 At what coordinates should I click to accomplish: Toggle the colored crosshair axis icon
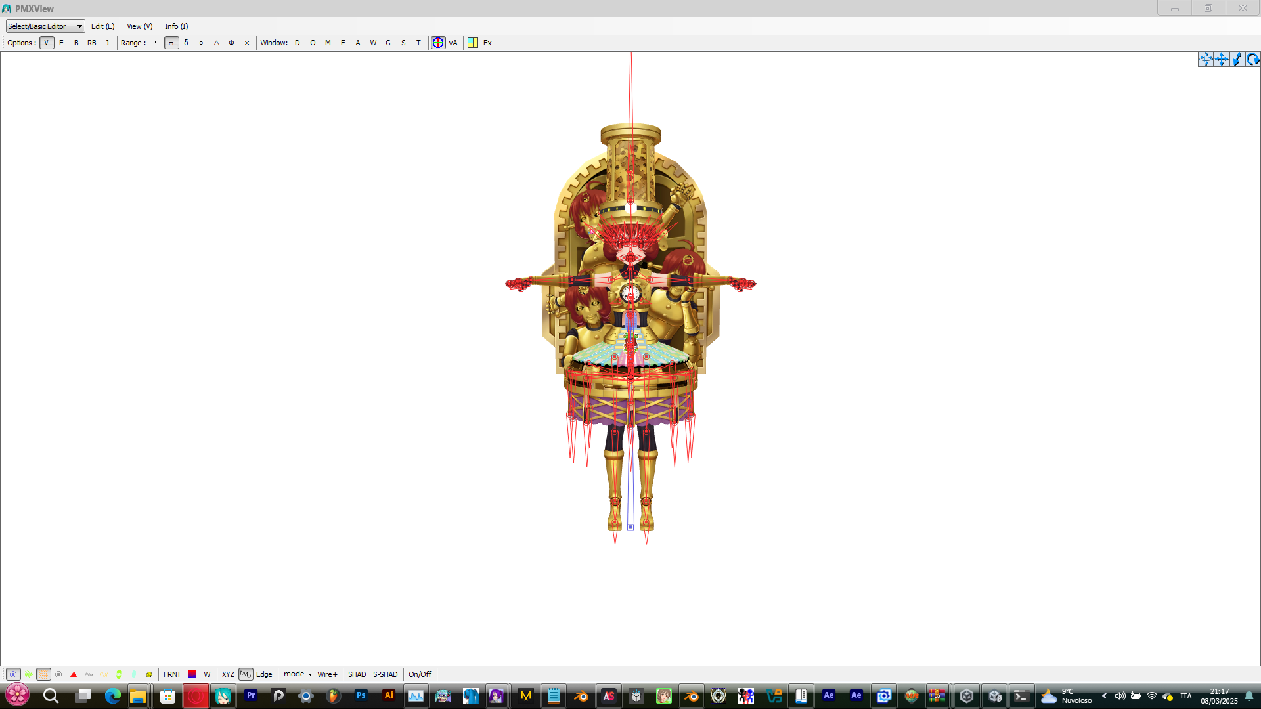438,43
